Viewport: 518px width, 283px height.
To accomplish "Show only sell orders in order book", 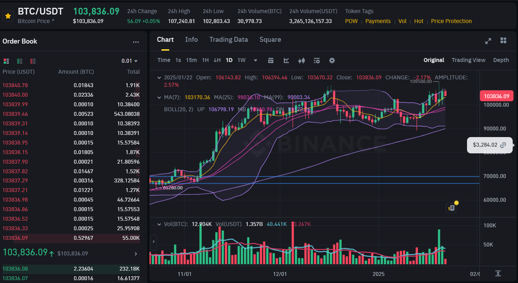I will pos(33,61).
